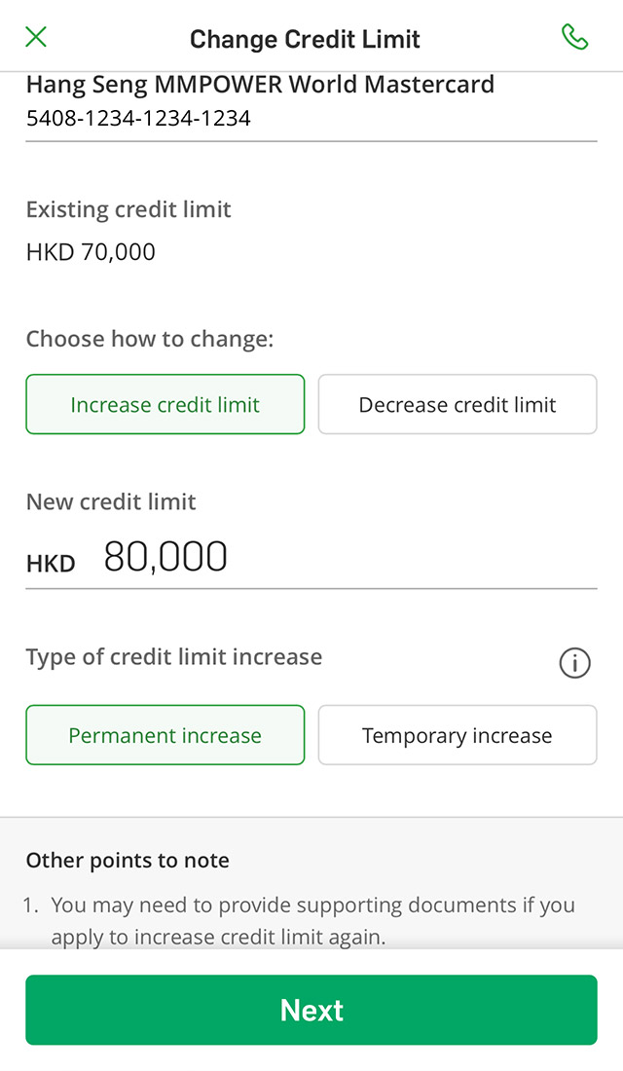623x1071 pixels.
Task: Tap the supporting documents note text
Action: point(312,921)
